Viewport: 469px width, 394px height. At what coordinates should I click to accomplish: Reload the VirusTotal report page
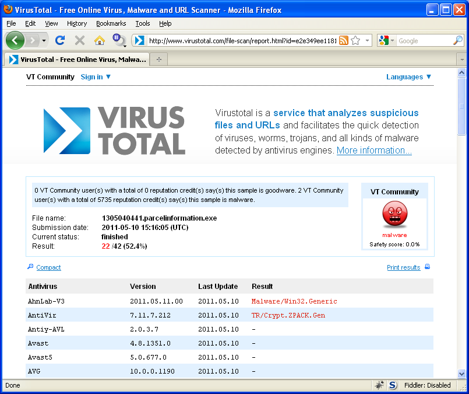(59, 40)
